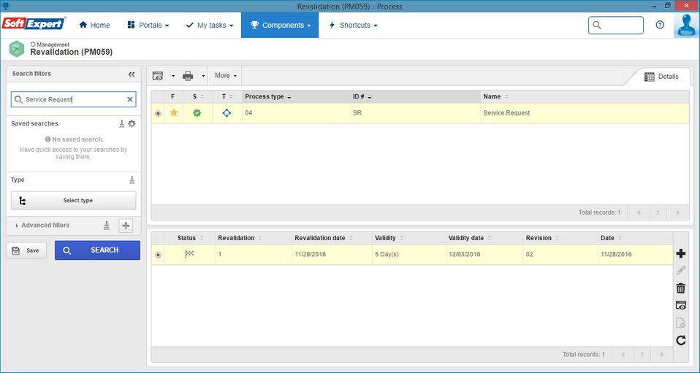
Task: Click the Service Request search field
Action: point(73,99)
